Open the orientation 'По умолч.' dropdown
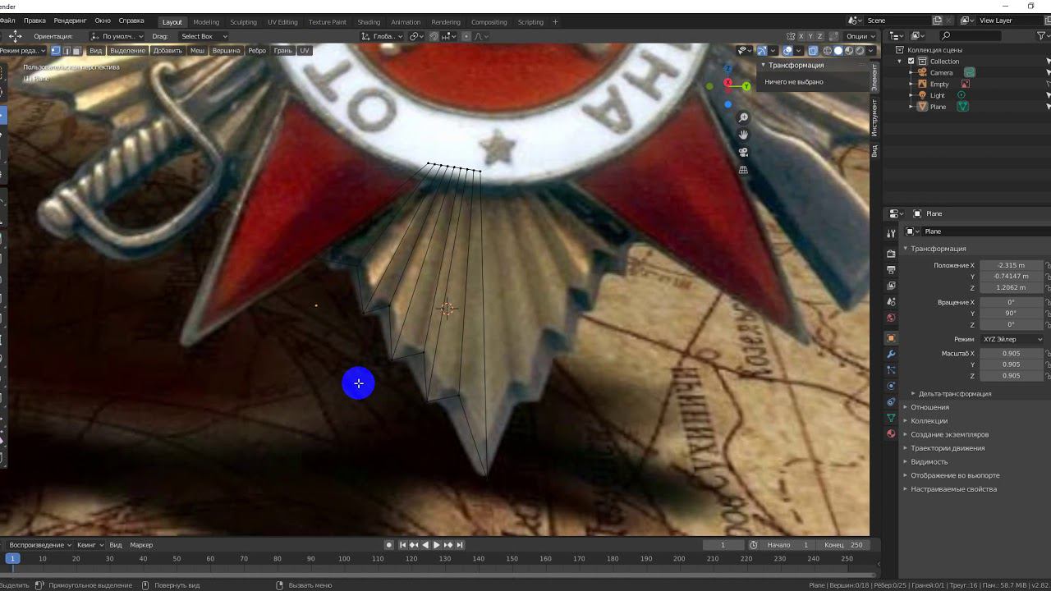The image size is (1051, 591). pyautogui.click(x=117, y=36)
